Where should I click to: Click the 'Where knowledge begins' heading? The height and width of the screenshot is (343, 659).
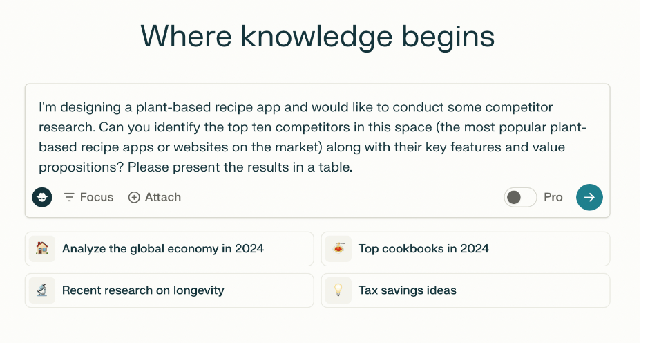coord(317,36)
